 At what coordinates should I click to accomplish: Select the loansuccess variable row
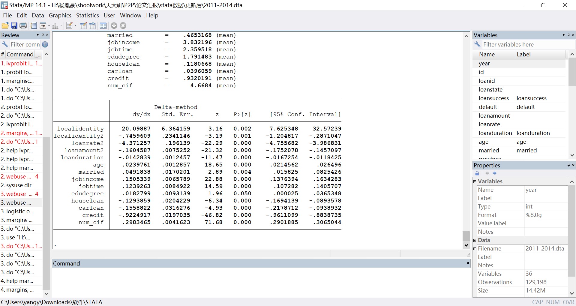[519, 98]
